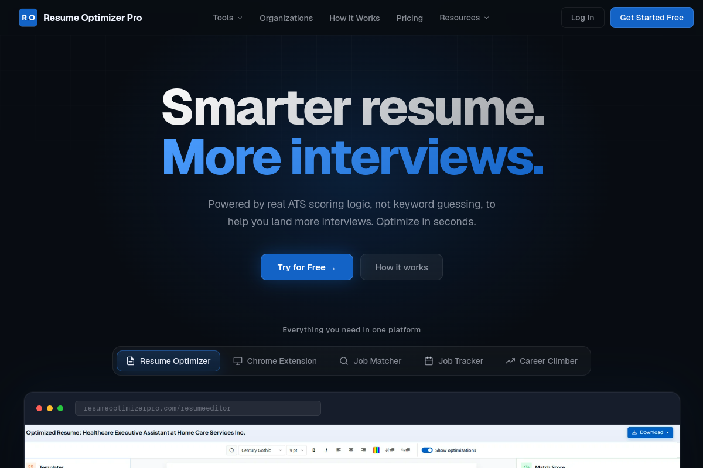This screenshot has height=468, width=703.
Task: Click the line spacing icon
Action: (x=390, y=450)
